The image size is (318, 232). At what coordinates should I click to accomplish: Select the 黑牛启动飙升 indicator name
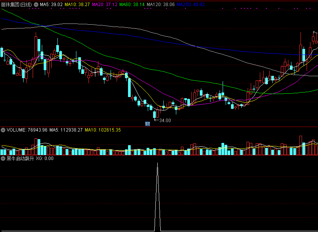pyautogui.click(x=20, y=158)
